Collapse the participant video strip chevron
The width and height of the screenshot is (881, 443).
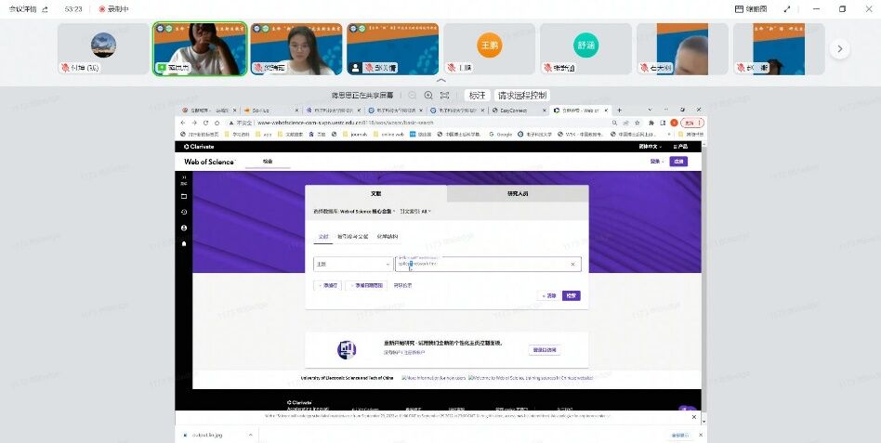(x=440, y=81)
